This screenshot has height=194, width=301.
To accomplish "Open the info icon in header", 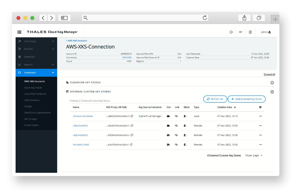I will click(231, 32).
